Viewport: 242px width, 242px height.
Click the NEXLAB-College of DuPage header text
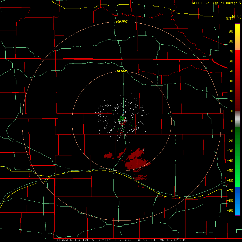[x=215, y=3]
